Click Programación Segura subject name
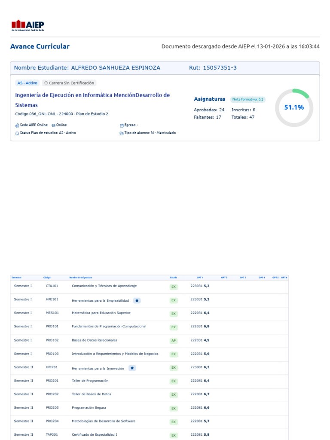The width and height of the screenshot is (330, 440). 89,408
